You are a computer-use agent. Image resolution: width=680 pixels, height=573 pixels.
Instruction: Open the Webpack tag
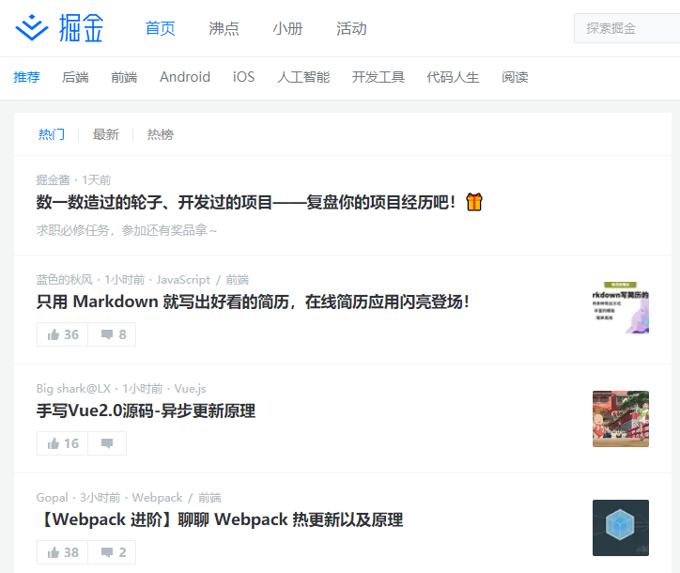point(157,498)
